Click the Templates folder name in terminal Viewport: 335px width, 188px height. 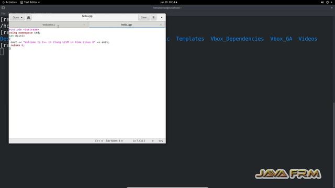190,39
